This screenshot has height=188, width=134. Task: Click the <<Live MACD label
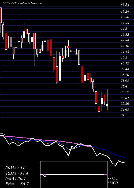(x=113, y=181)
